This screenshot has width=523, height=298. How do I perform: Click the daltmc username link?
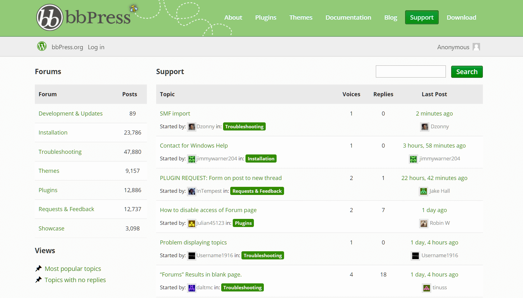tap(205, 287)
